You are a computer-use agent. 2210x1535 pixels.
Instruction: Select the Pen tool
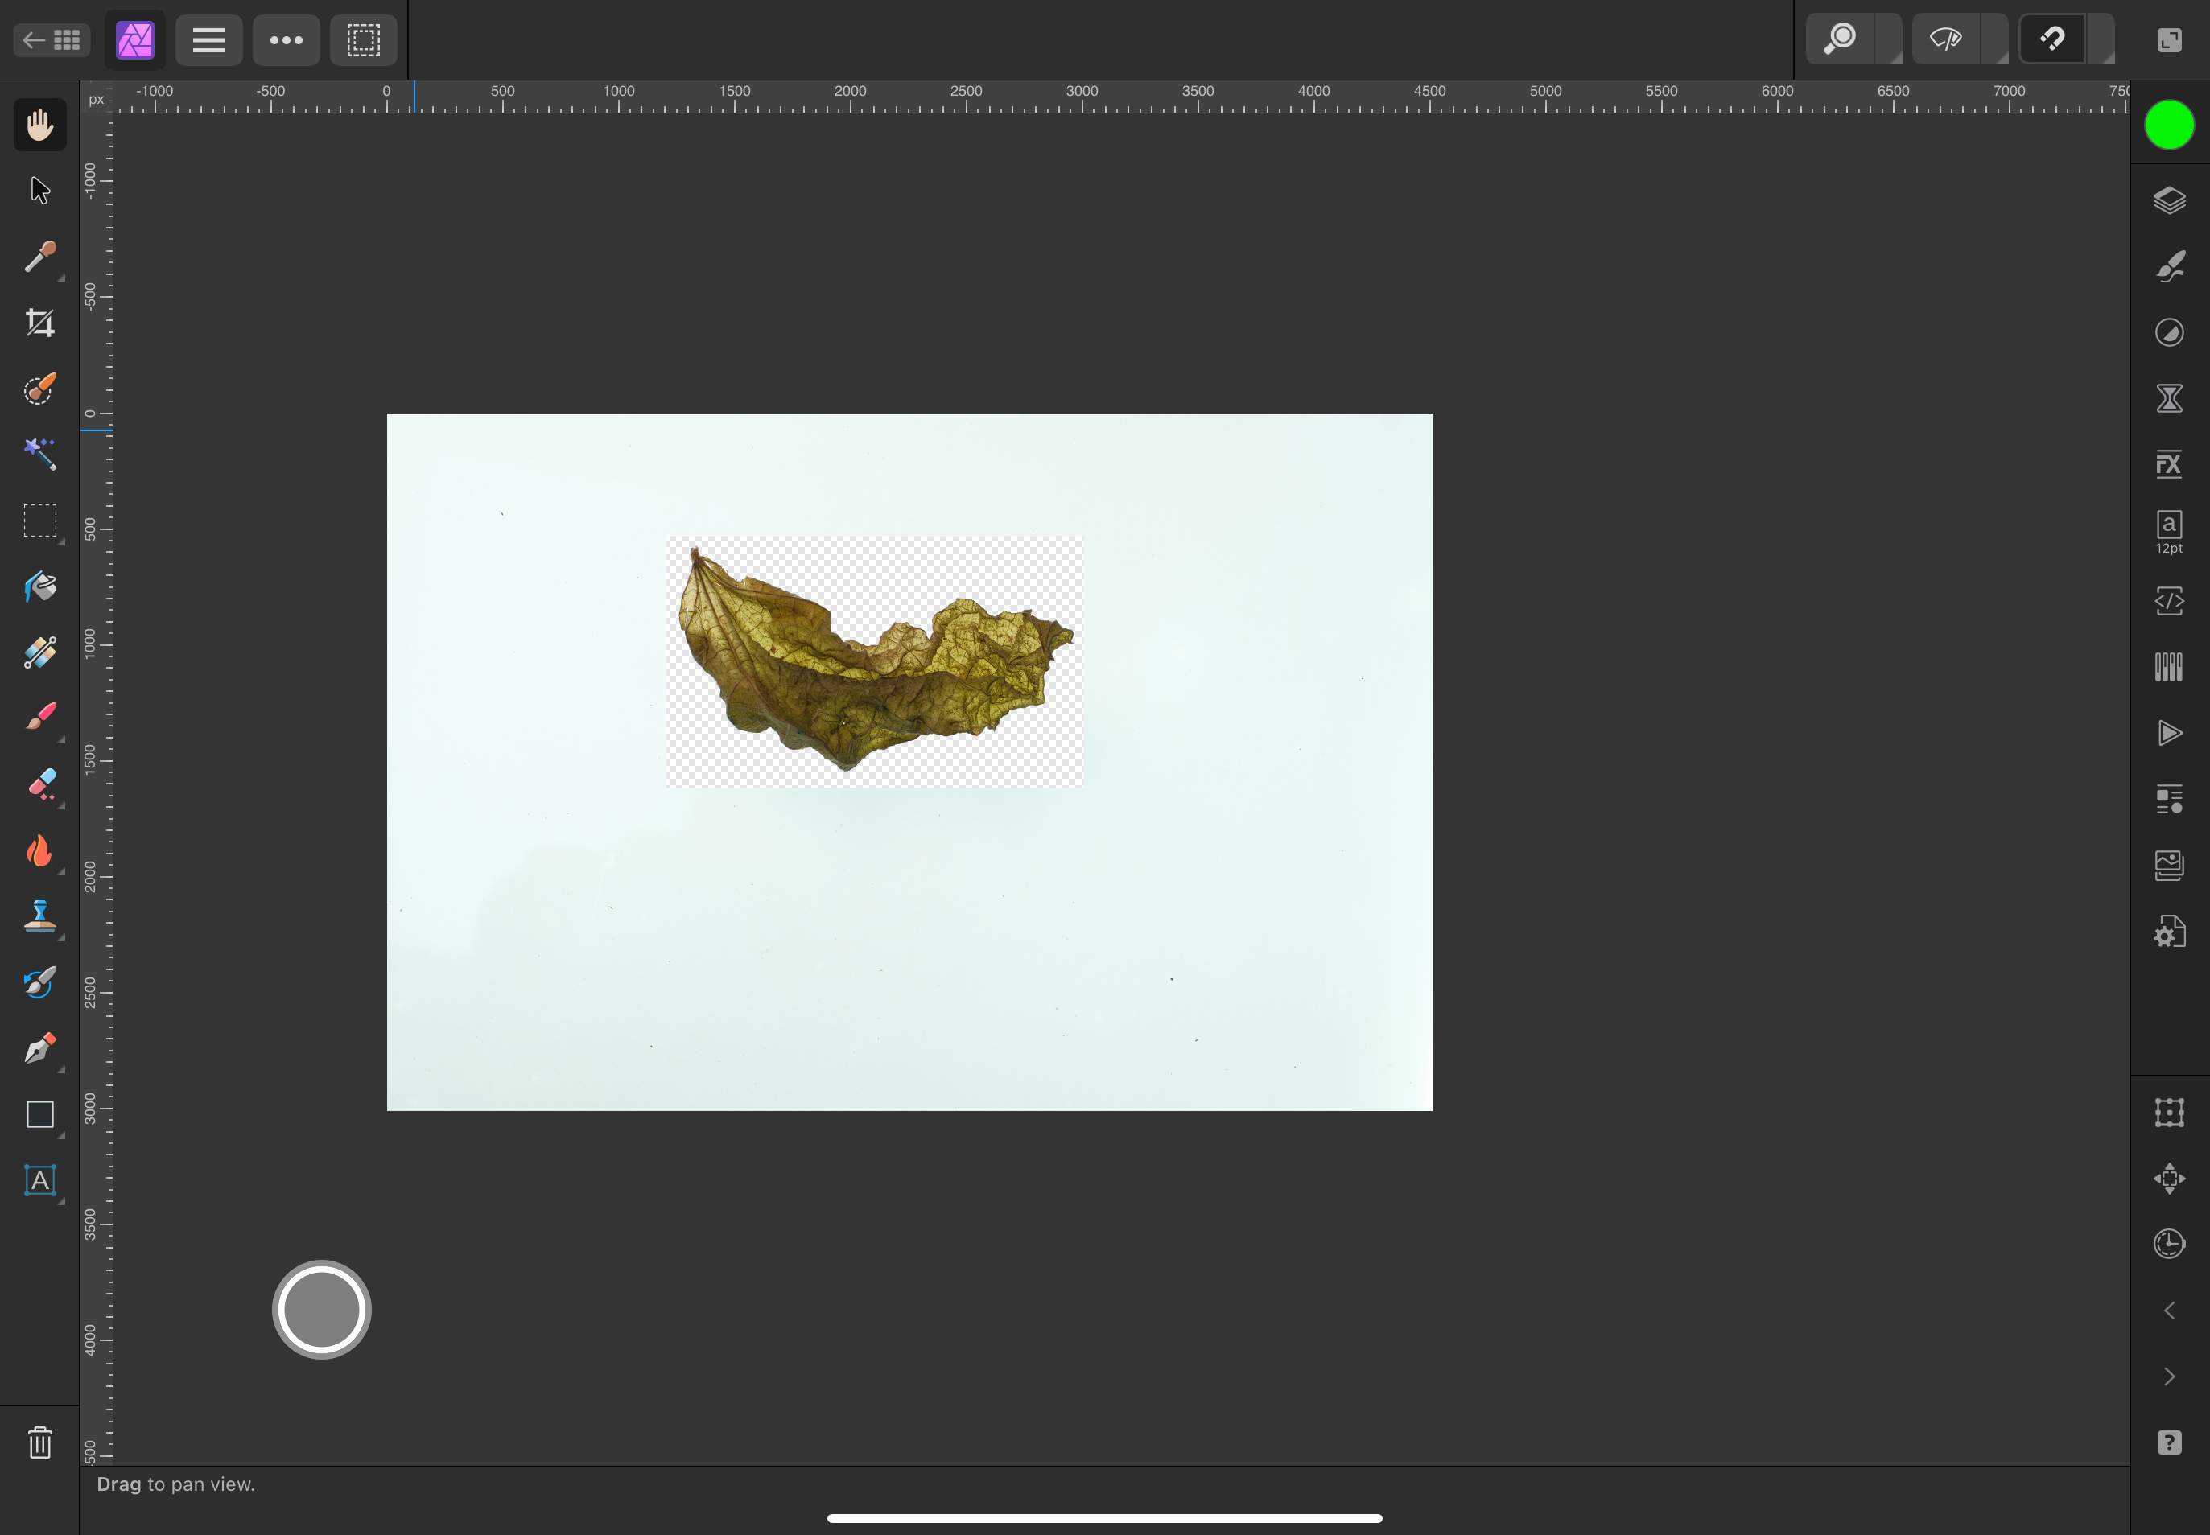[x=39, y=1048]
